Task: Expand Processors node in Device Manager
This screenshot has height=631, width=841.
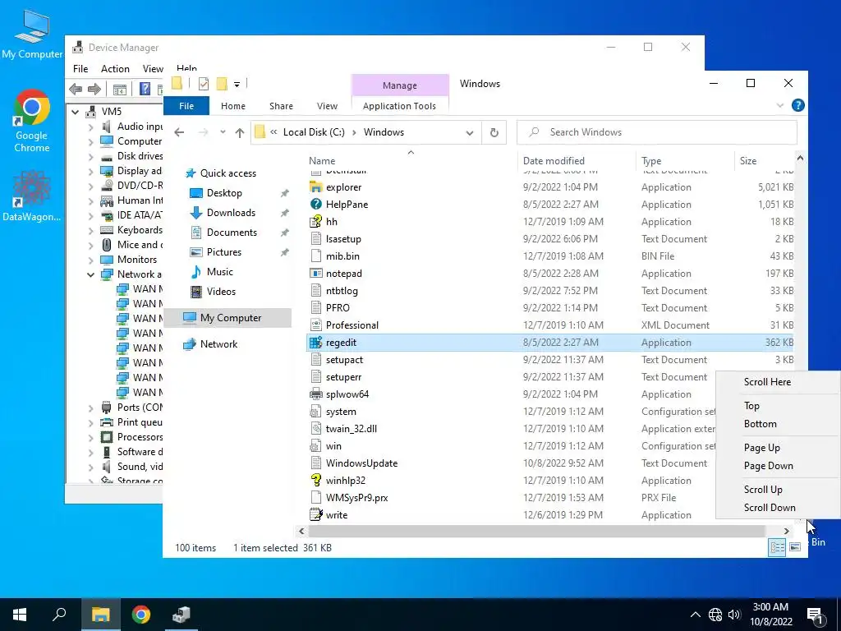Action: [x=90, y=438]
